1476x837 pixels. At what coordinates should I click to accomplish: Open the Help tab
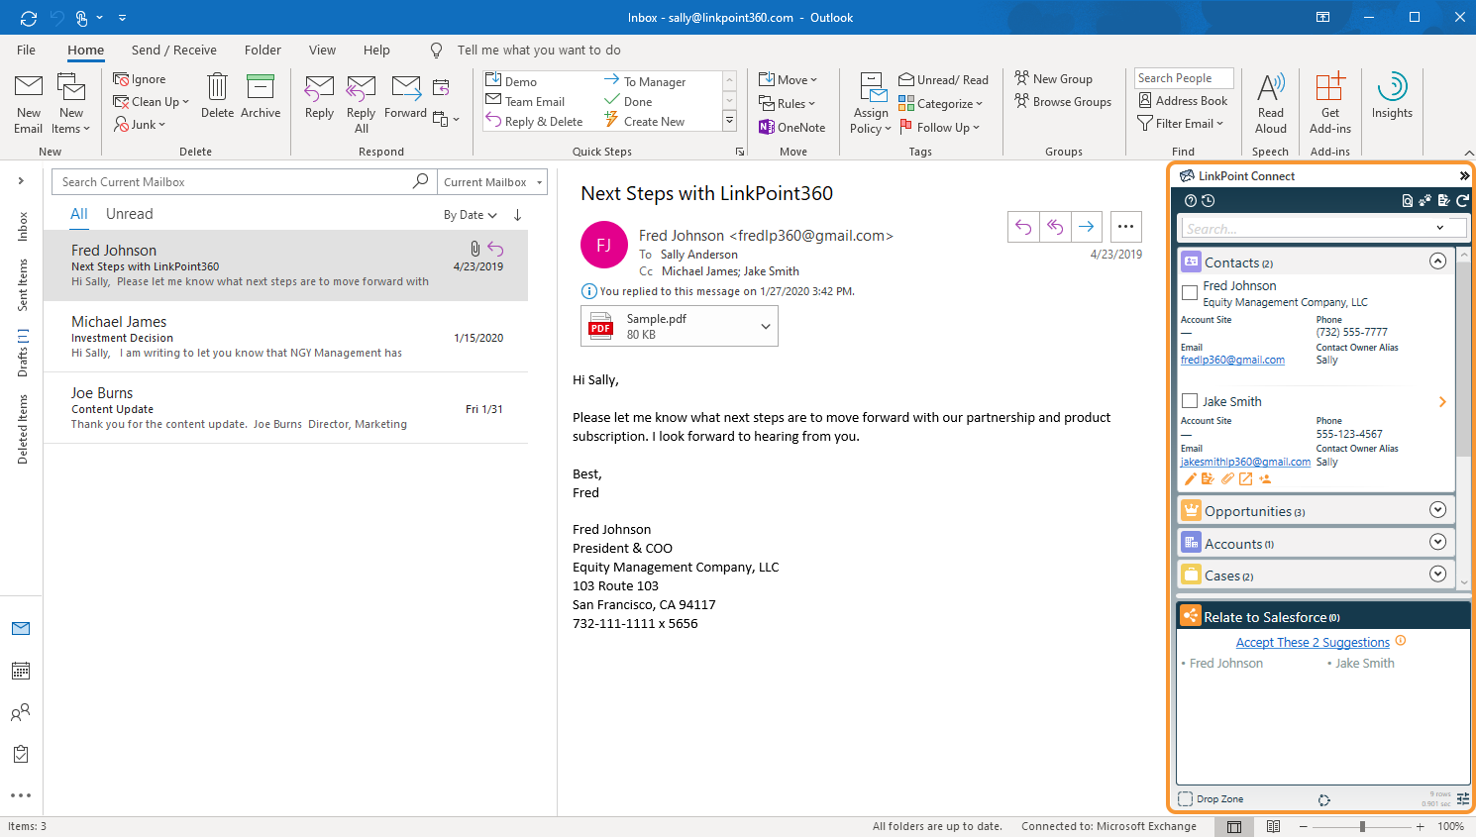coord(376,50)
